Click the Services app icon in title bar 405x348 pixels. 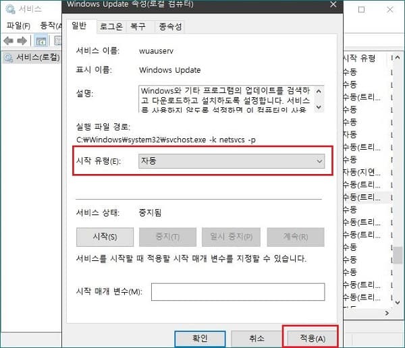pos(10,9)
